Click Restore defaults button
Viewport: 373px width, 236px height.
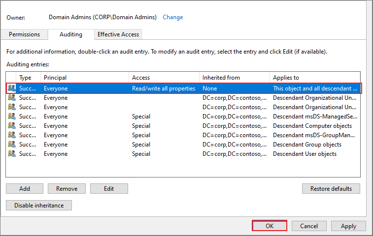[331, 189]
